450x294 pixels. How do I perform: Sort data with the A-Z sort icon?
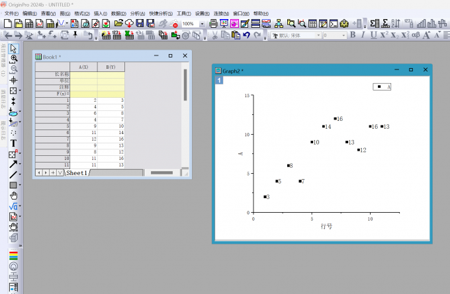[396, 24]
